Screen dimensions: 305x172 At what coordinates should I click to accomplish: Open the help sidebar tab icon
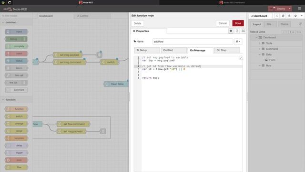coord(283,16)
